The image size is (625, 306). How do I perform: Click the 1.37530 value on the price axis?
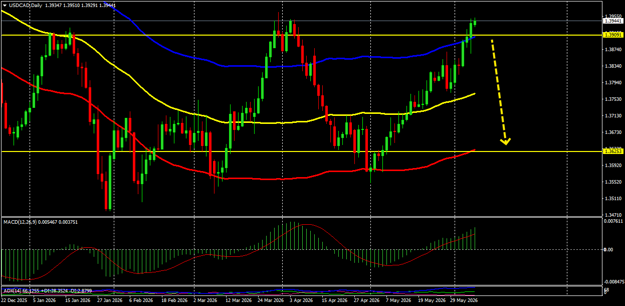click(613, 99)
